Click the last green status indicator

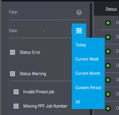(x=108, y=108)
